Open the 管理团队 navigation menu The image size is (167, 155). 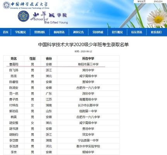point(40,32)
